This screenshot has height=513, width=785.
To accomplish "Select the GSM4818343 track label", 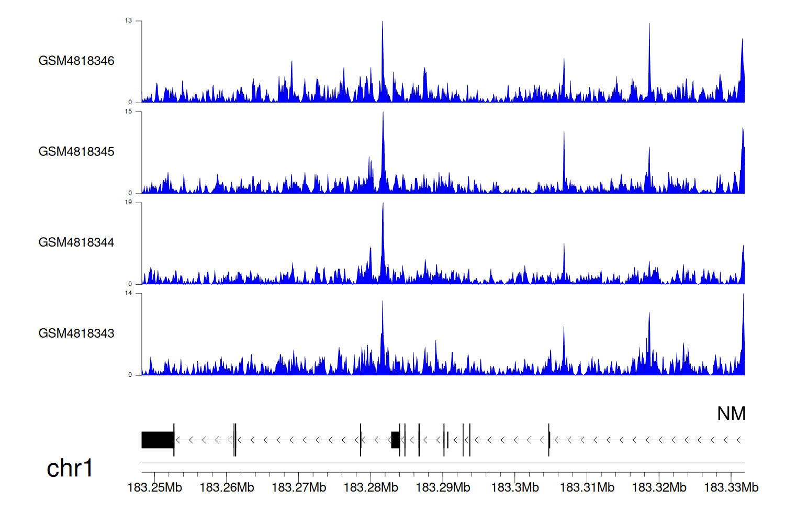I will (x=76, y=333).
